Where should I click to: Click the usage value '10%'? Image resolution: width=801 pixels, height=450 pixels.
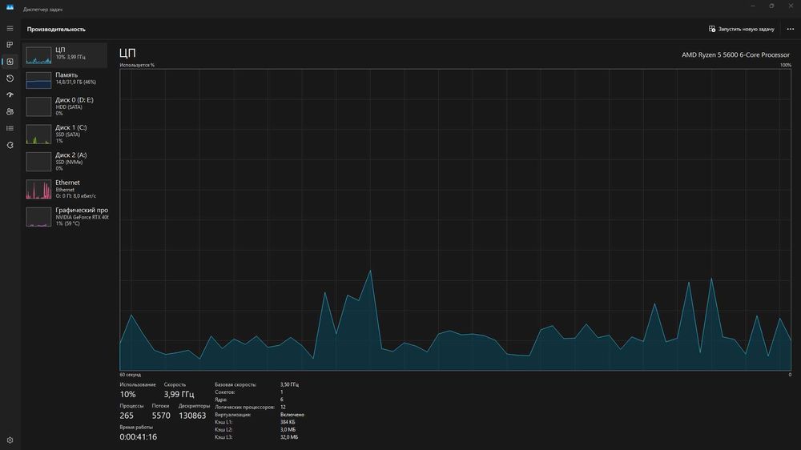[127, 394]
